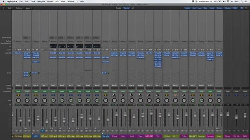
Task: Click the Pre master channel icon
Action: pos(210,95)
